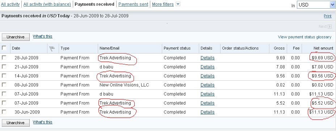Check the box for the 28-Jul-2009 payment
Image resolution: width=336 pixels, height=131 pixels.
[x=4, y=58]
